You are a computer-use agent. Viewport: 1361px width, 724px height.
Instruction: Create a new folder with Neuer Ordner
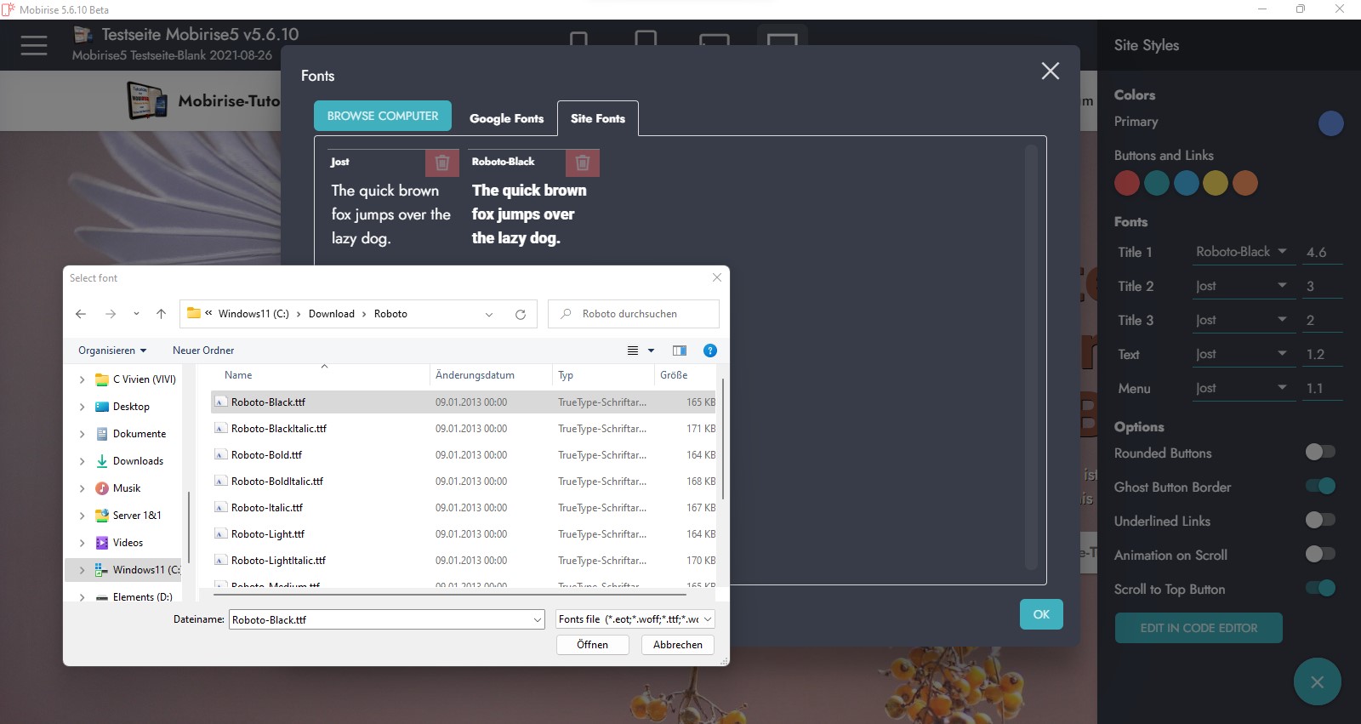click(203, 351)
